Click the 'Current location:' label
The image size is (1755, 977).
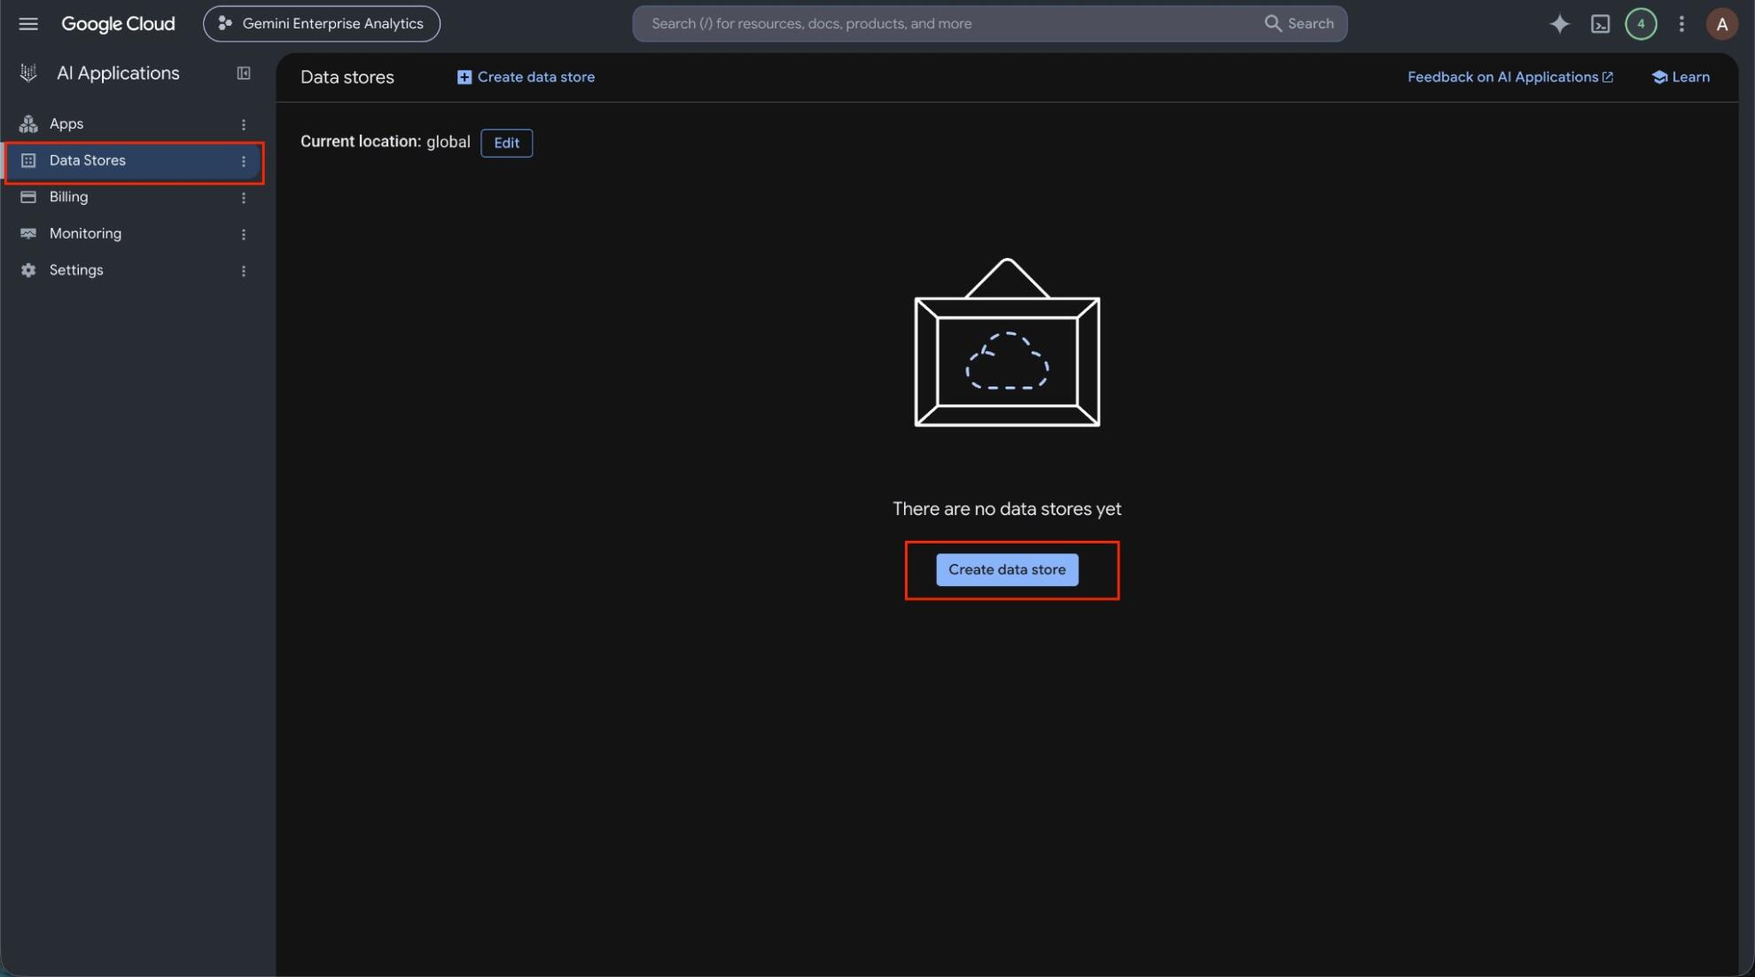click(x=361, y=142)
